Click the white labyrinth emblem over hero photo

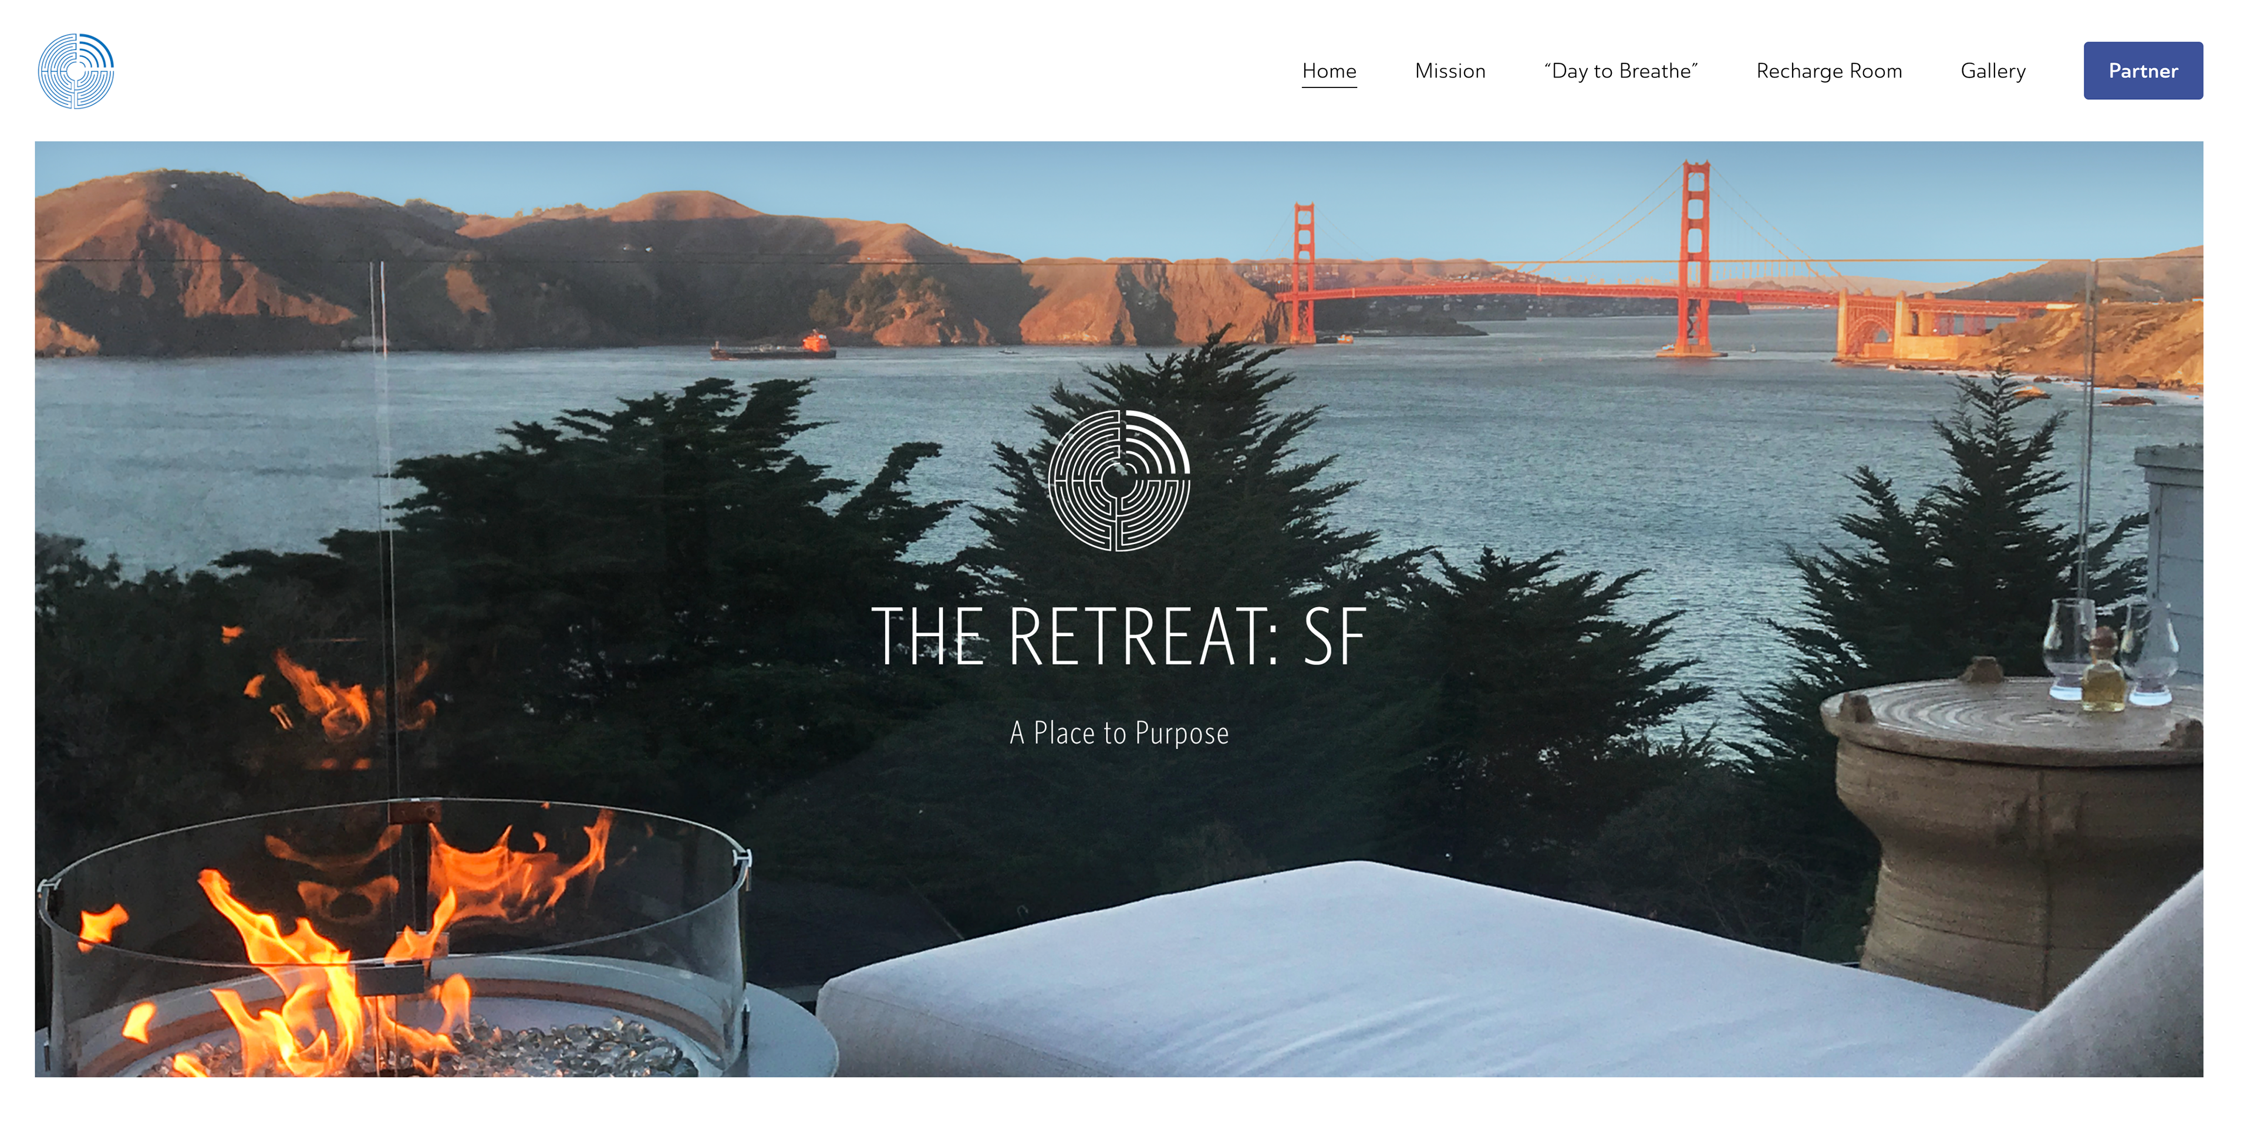click(x=1119, y=480)
